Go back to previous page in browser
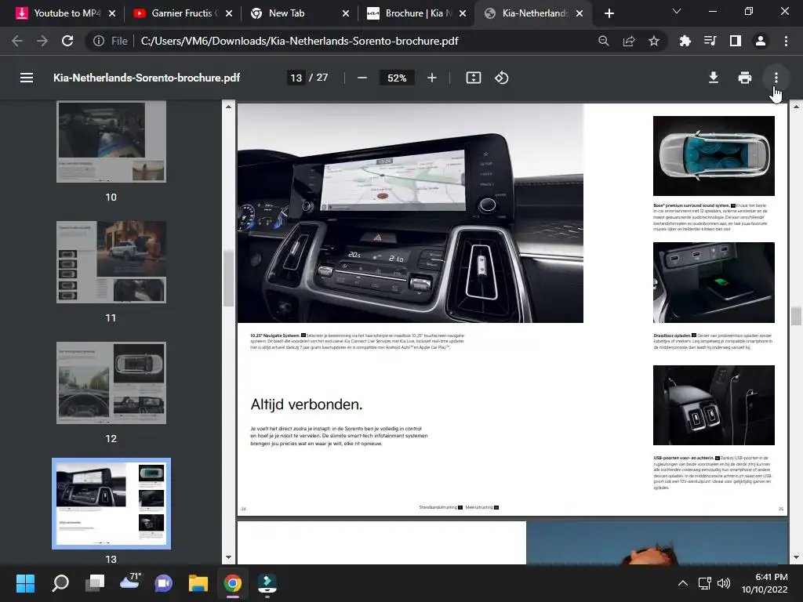 (x=17, y=41)
